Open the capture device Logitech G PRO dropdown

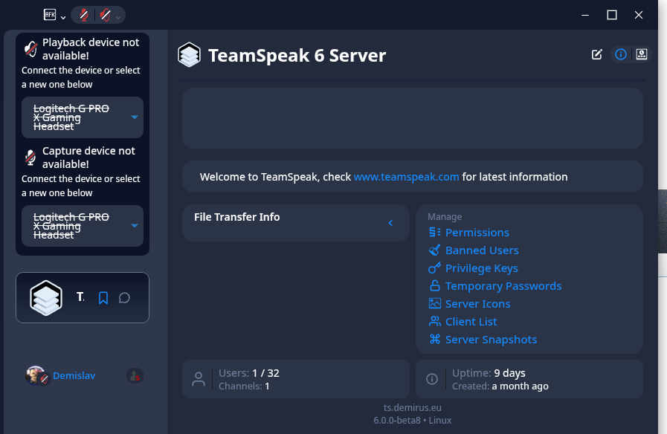pyautogui.click(x=83, y=226)
